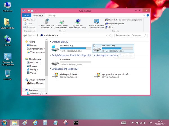This screenshot has width=169, height=126.
Task: Open recent locations dropdown arrow
Action: point(34,36)
